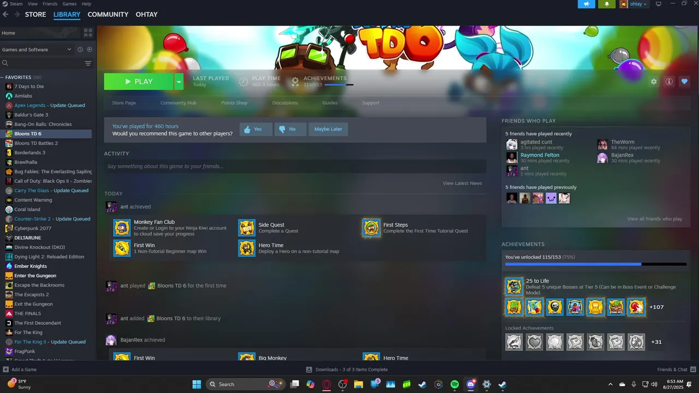Open the Steam menu
The image size is (699, 393).
[x=16, y=4]
